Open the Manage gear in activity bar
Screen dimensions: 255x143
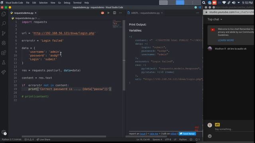coord(4,132)
